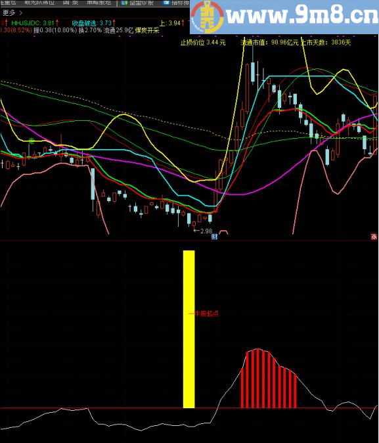Click the tall yellow signal bar
This screenshot has width=379, height=443.
(x=189, y=329)
